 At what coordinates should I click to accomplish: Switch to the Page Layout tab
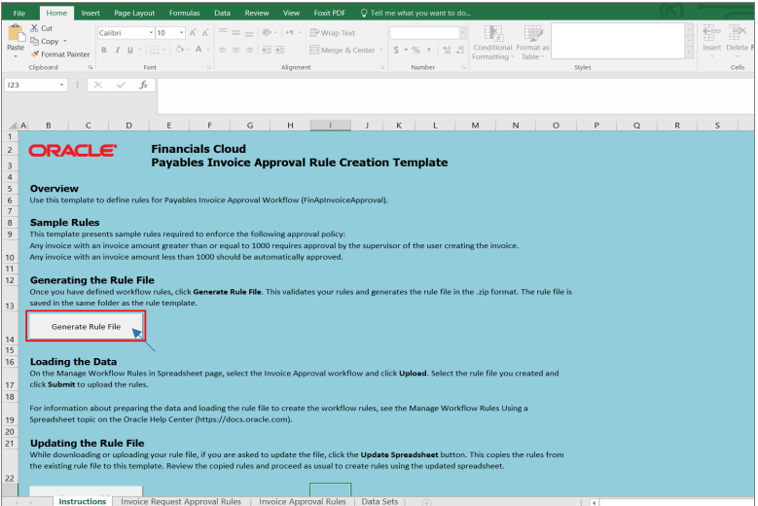(x=134, y=13)
